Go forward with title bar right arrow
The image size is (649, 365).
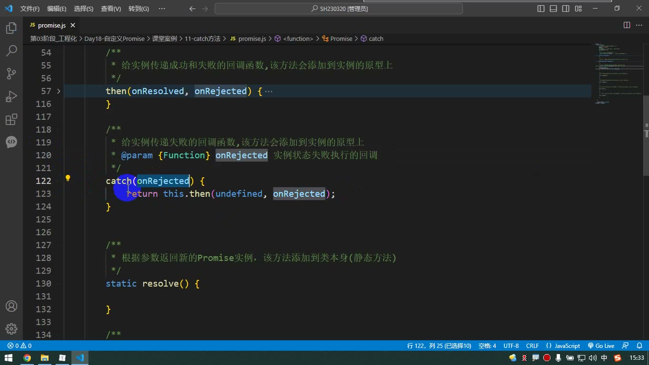click(205, 9)
